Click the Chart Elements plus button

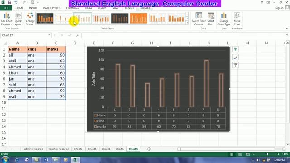point(236,49)
